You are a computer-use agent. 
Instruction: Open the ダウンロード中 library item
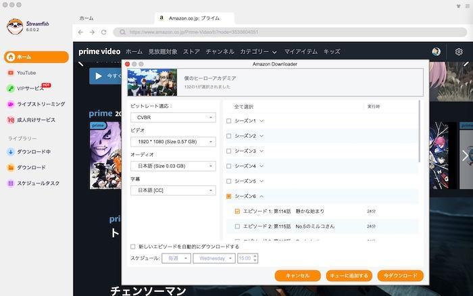click(28, 151)
